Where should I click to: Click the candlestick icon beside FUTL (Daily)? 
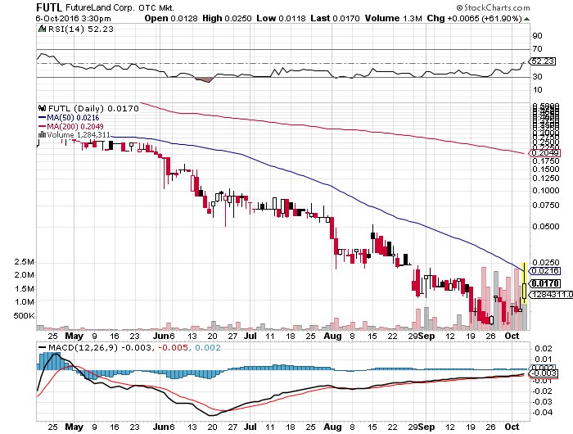point(43,109)
